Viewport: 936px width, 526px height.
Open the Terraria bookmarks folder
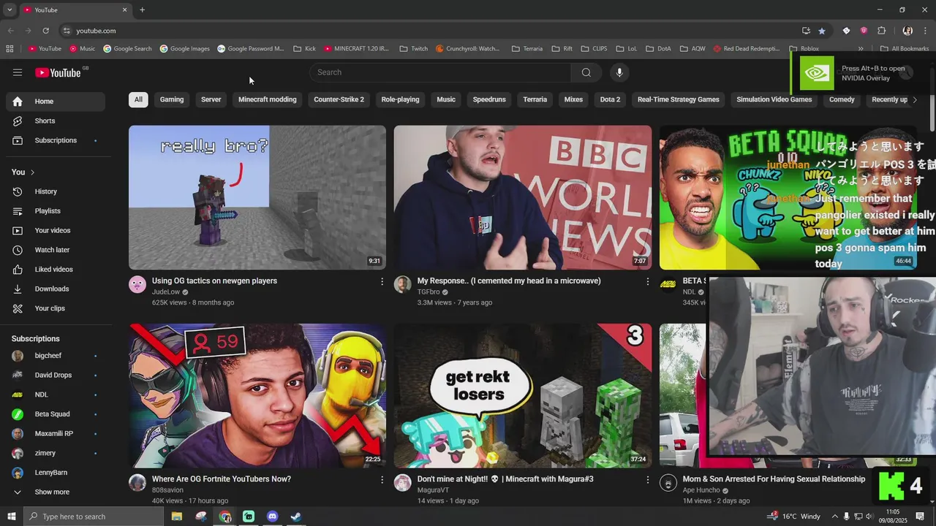[x=527, y=49]
